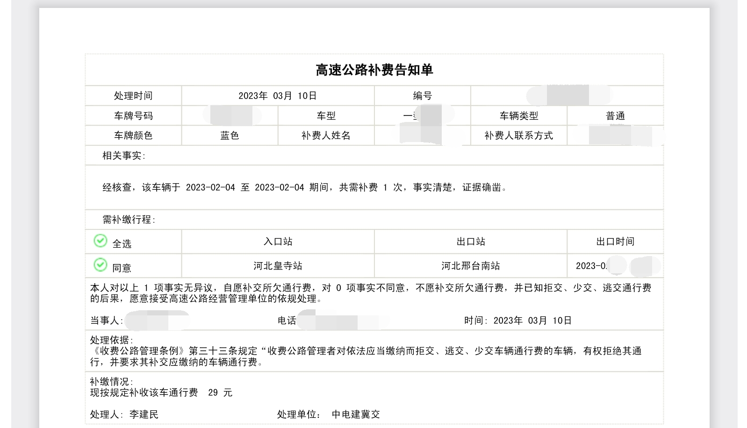Image resolution: width=747 pixels, height=428 pixels.
Task: Select the 河北邢台南站 exit station cell
Action: 471,266
